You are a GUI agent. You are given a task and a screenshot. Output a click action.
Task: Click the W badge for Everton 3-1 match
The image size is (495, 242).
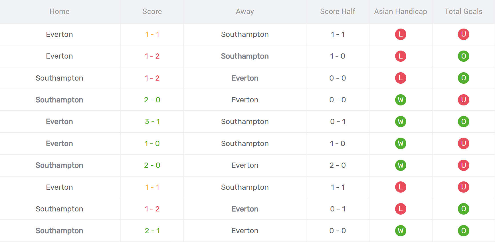point(401,121)
